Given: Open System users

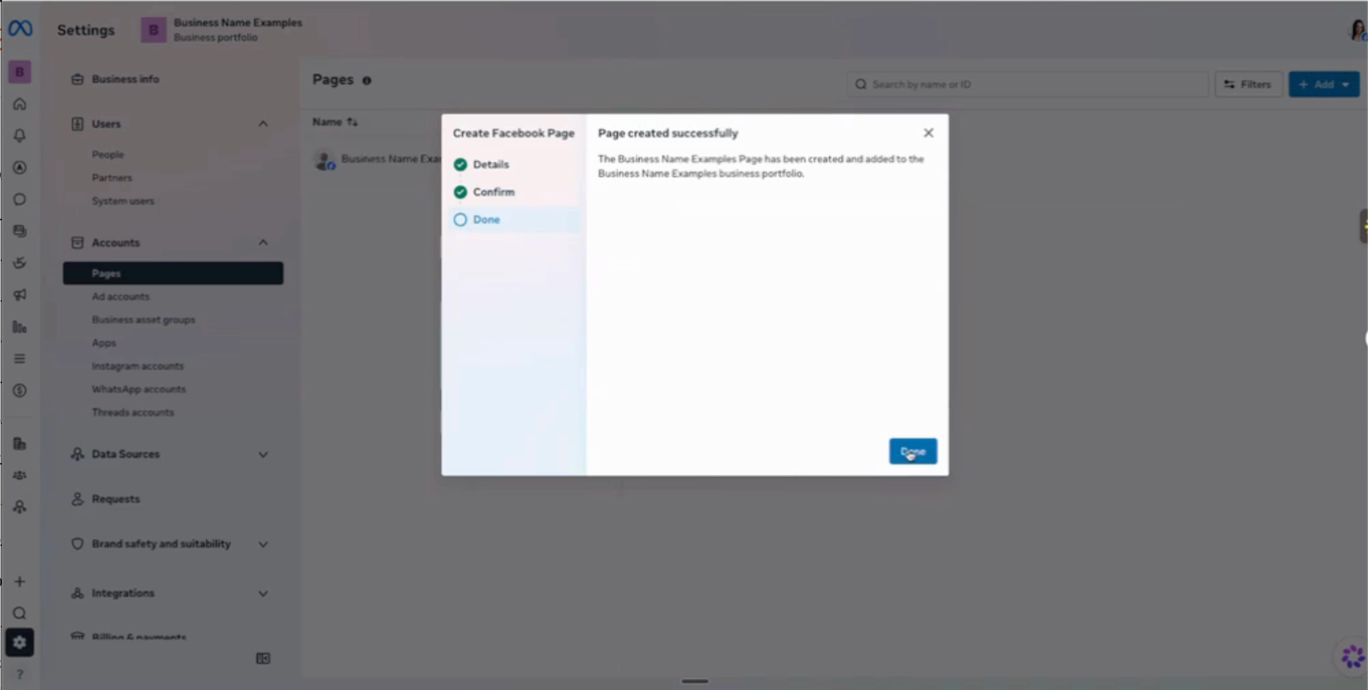Looking at the screenshot, I should point(123,201).
